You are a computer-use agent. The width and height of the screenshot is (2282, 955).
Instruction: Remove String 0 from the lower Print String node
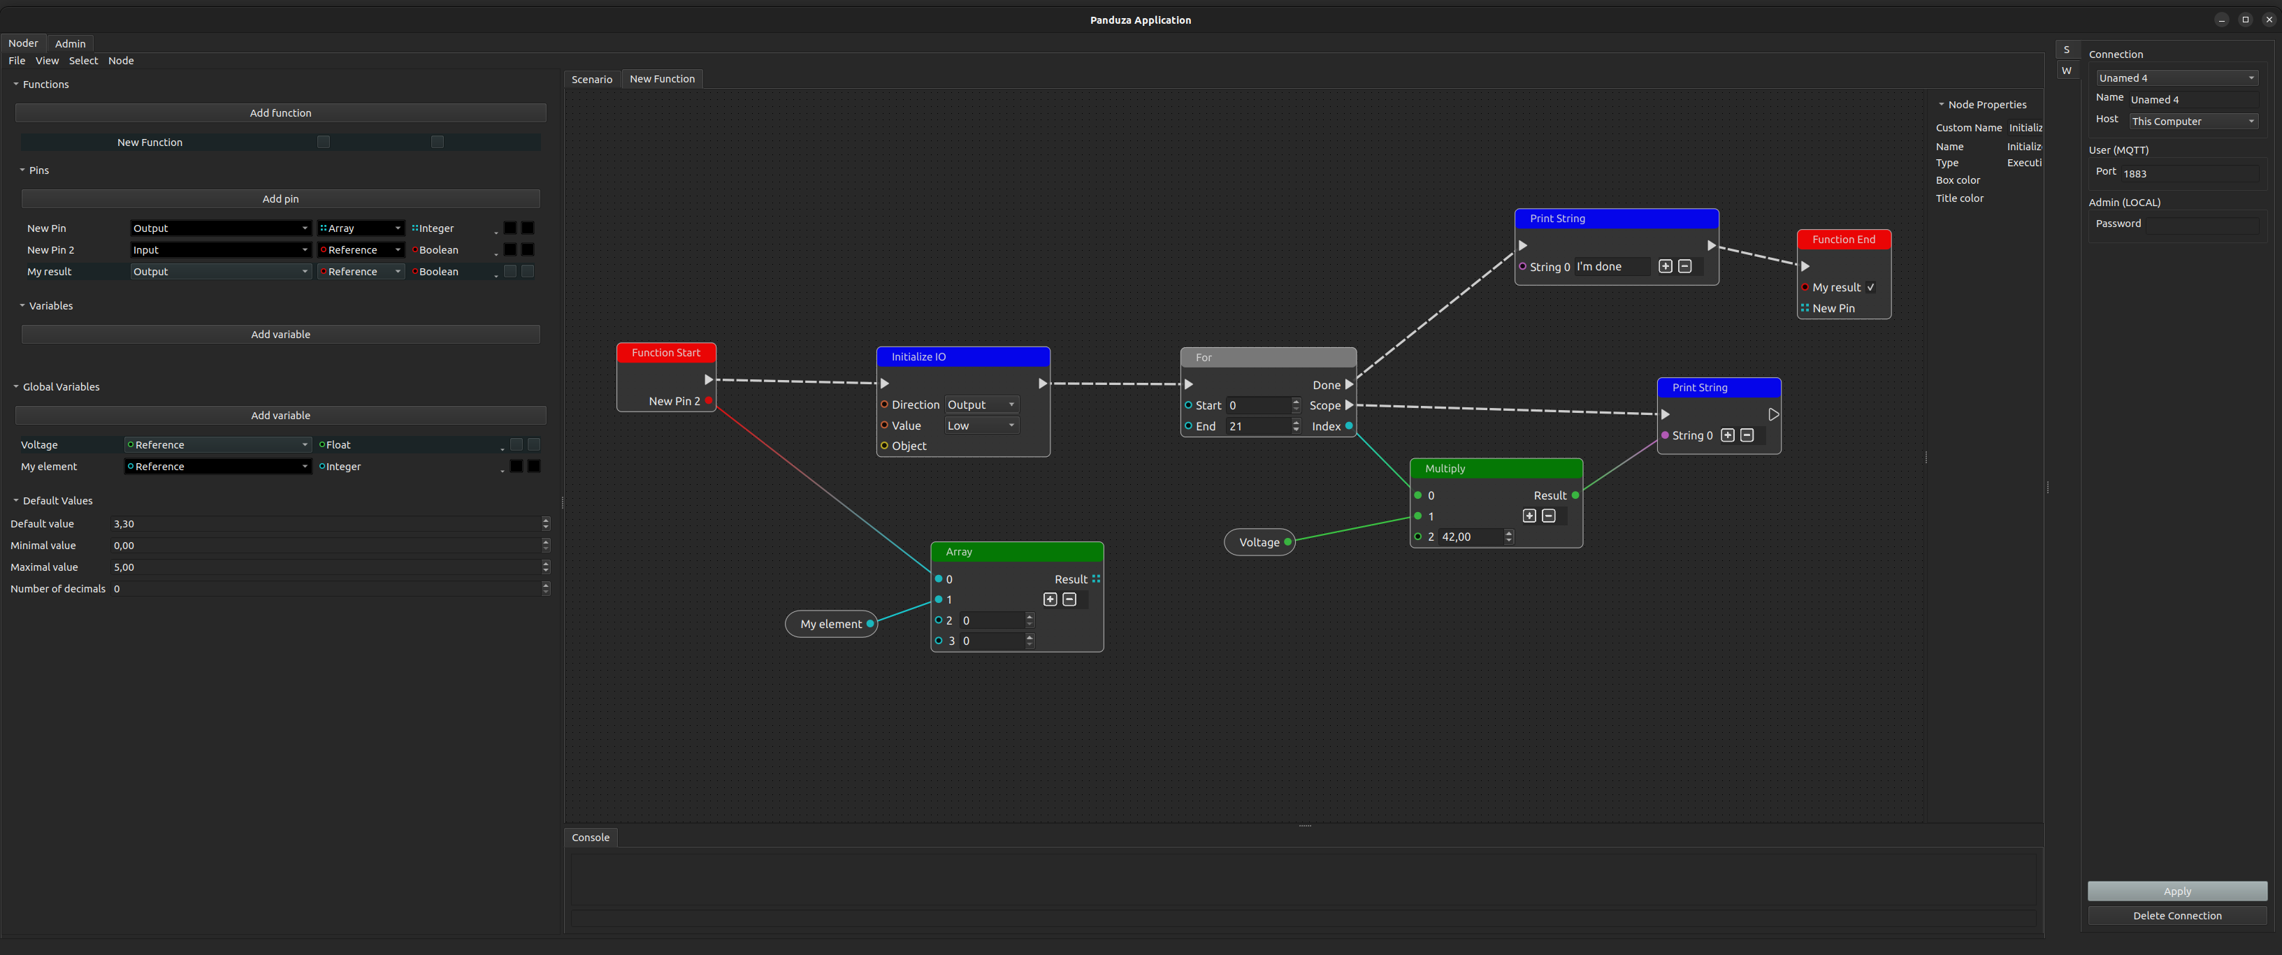tap(1746, 435)
